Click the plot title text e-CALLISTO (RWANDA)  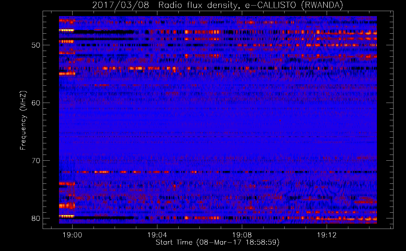294,5
